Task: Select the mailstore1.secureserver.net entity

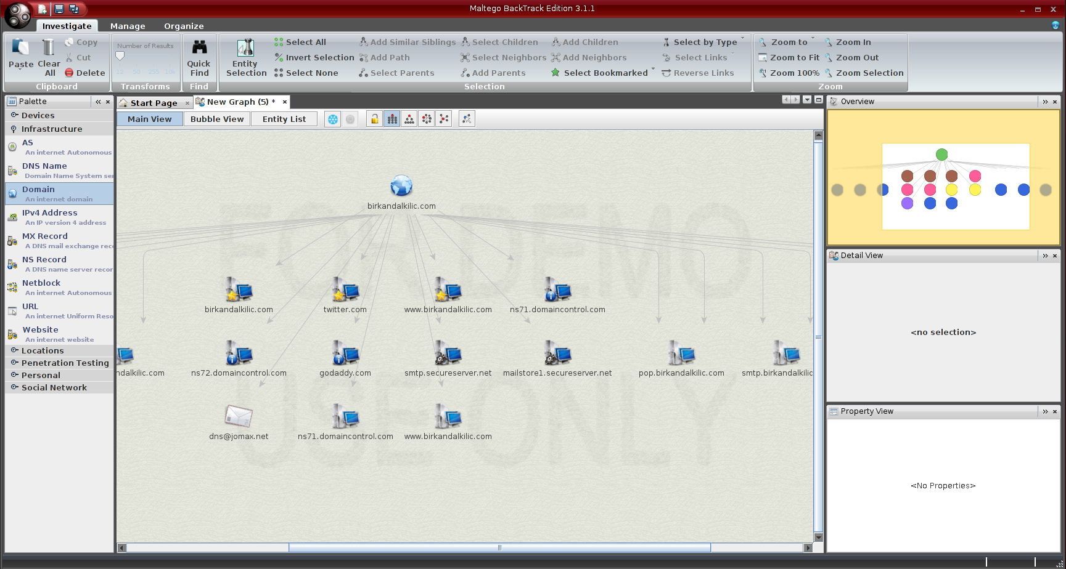Action: coord(557,353)
